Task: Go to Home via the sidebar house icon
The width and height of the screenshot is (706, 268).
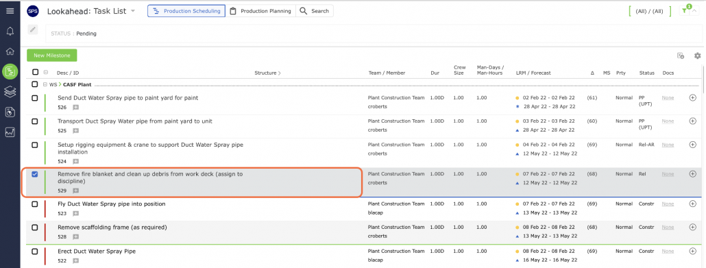Action: pos(10,51)
